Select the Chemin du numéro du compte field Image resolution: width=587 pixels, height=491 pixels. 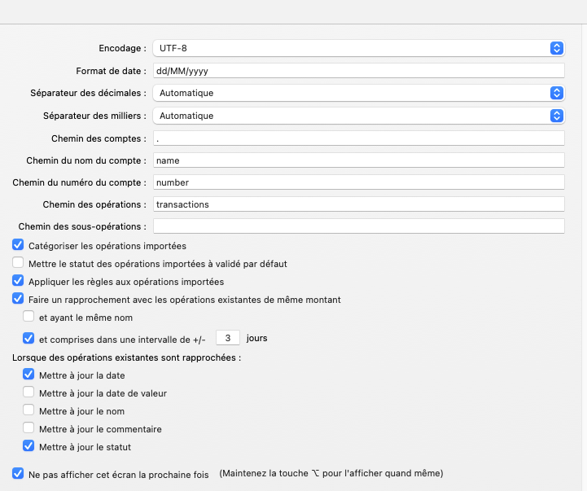pyautogui.click(x=358, y=182)
